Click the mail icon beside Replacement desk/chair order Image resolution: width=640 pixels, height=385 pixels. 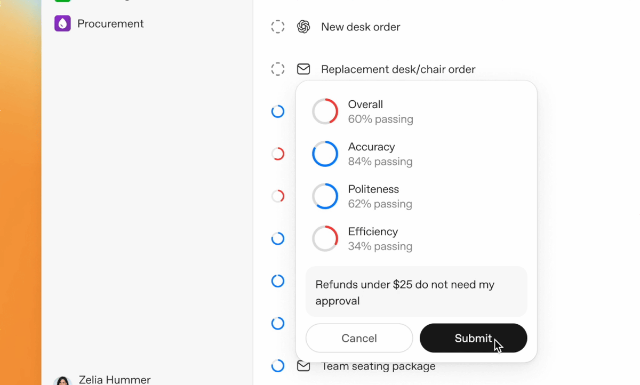point(303,69)
